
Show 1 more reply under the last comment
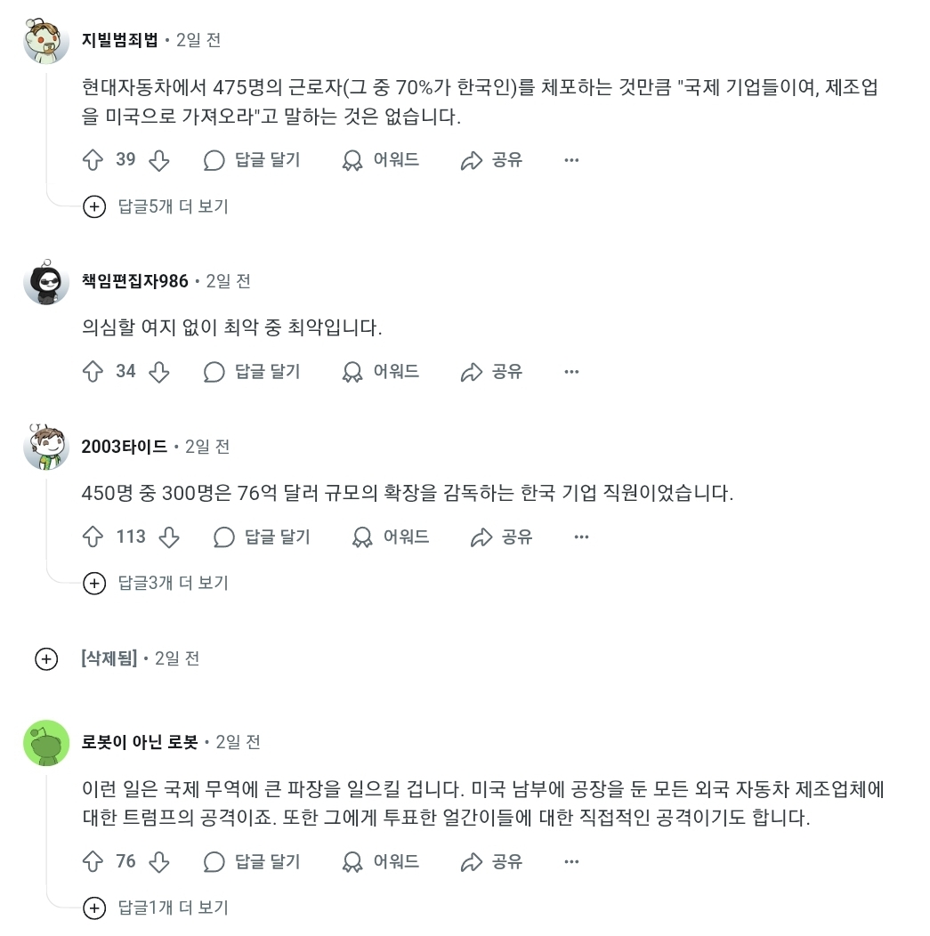pyautogui.click(x=158, y=908)
